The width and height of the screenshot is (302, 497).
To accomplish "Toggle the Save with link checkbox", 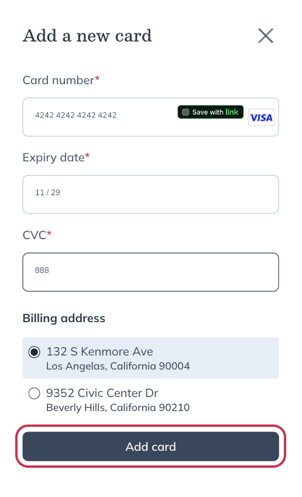I will 186,112.
